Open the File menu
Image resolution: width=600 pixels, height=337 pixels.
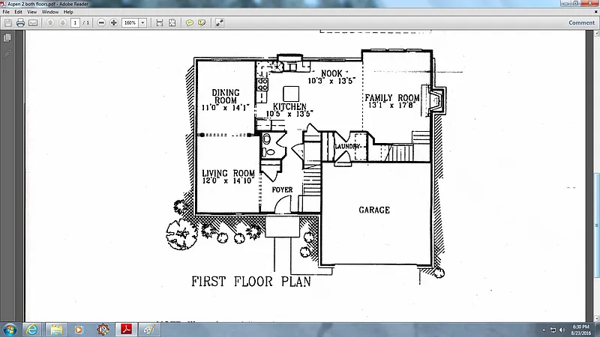click(x=7, y=12)
